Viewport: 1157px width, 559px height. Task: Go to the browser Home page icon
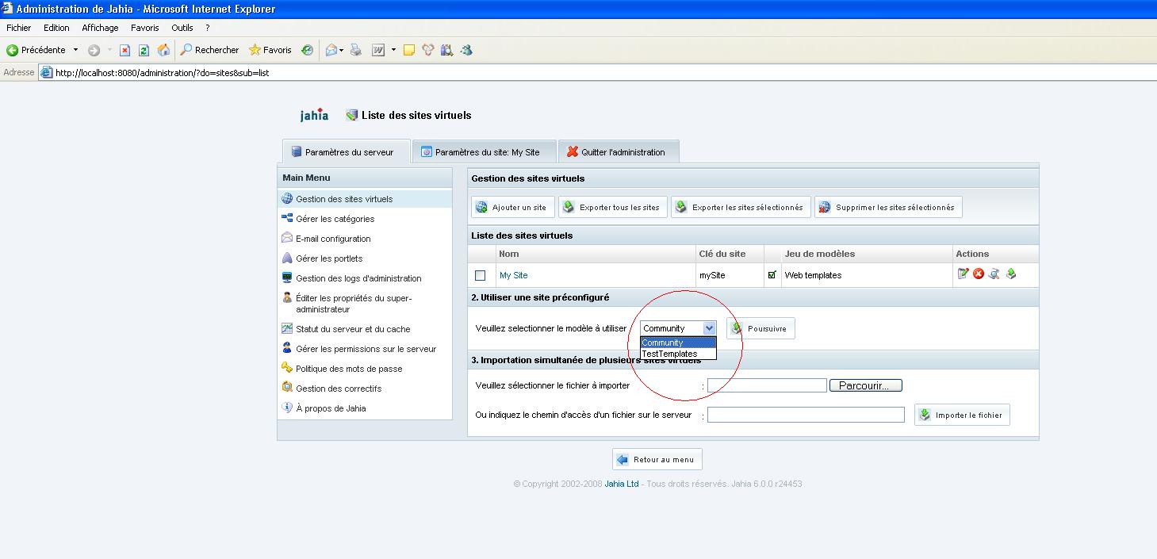click(x=163, y=50)
